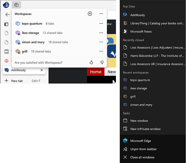The image size is (186, 163).
Task: Reopen Loss Assessors | Loss Adjusters recently closed page
Action: pos(153,47)
